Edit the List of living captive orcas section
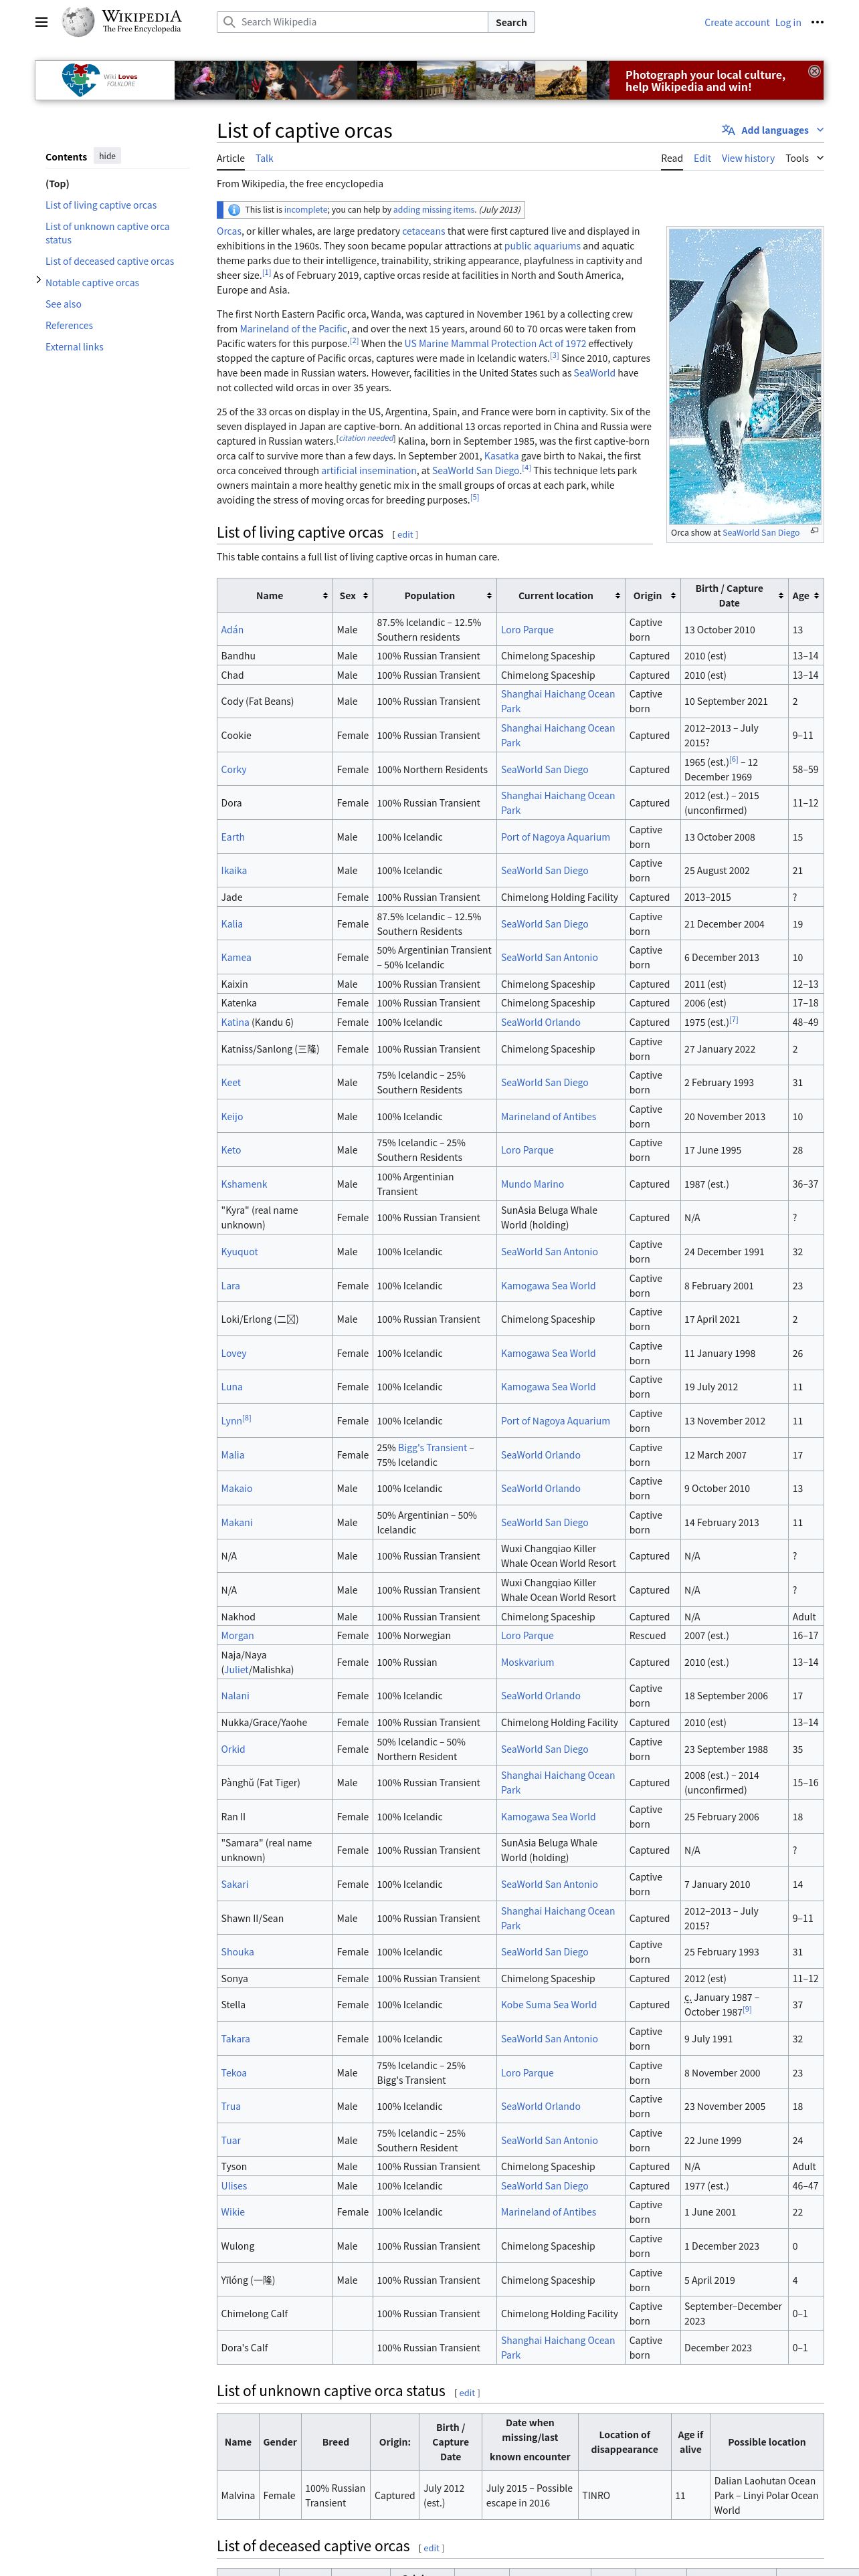859x2576 pixels. 405,535
